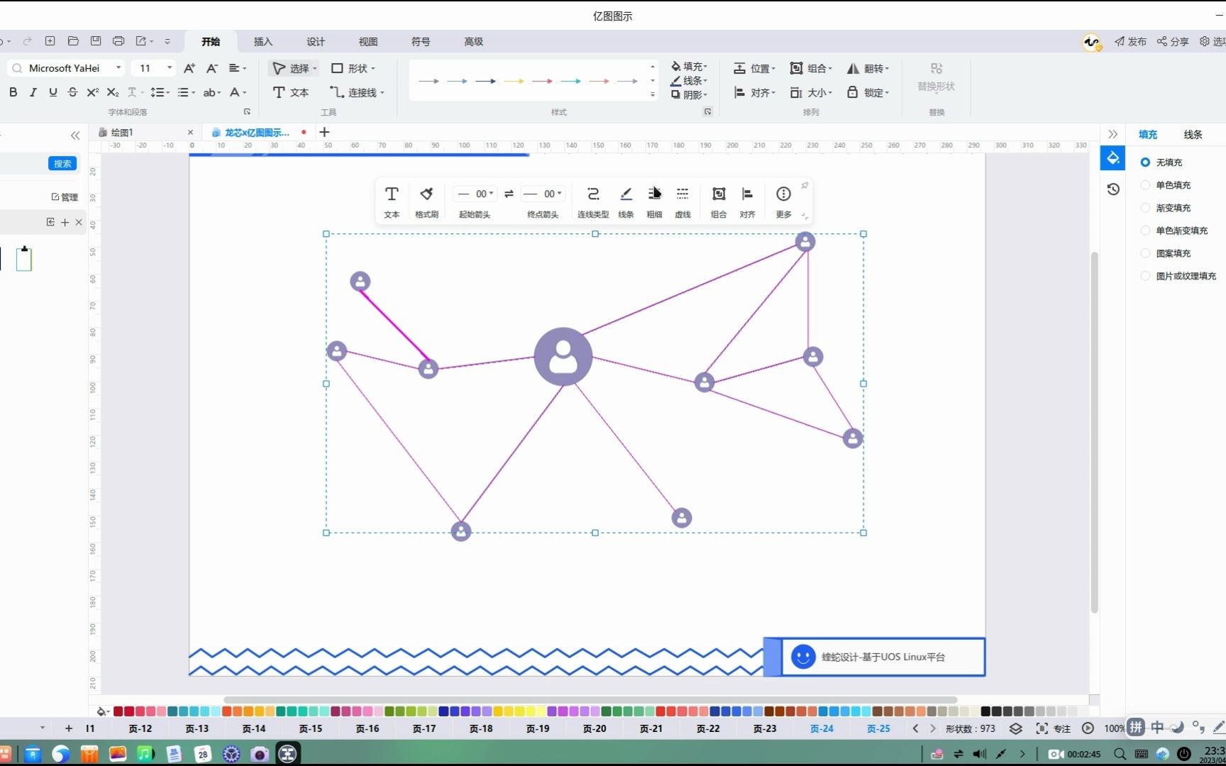Click the Bold formatting icon
This screenshot has height=766, width=1226.
point(13,92)
